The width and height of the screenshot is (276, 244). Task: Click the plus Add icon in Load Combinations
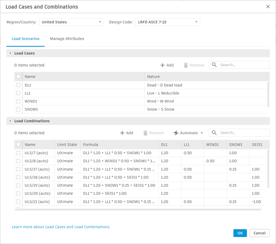coord(122,133)
